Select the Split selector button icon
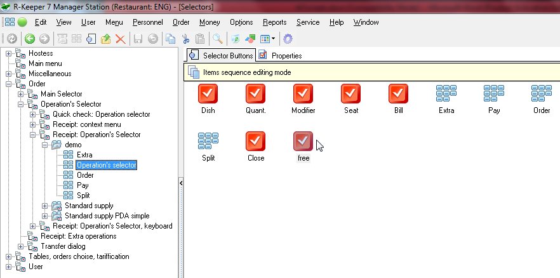The width and height of the screenshot is (560, 278). point(208,141)
